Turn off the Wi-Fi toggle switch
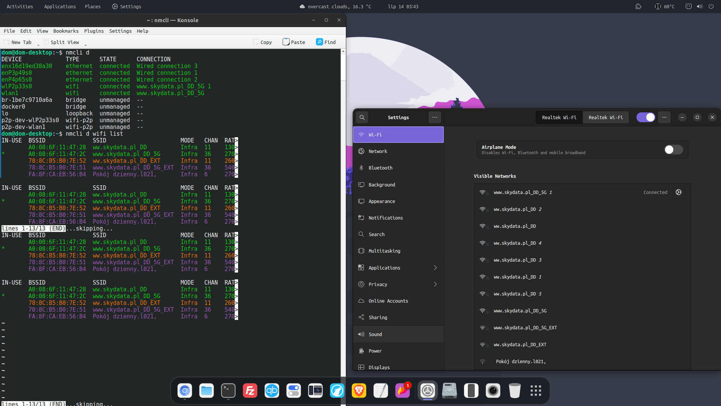The height and width of the screenshot is (406, 721). (645, 117)
